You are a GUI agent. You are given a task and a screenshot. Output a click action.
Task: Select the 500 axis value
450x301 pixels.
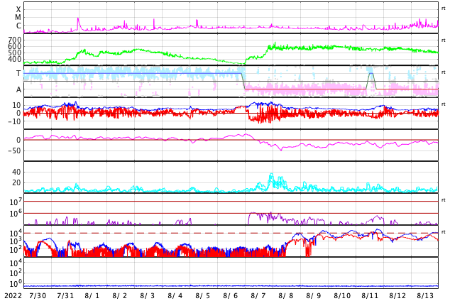tap(15, 53)
